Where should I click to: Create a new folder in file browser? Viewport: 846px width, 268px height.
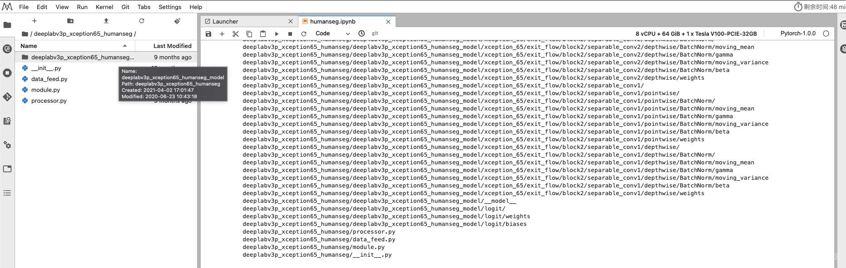[x=70, y=21]
